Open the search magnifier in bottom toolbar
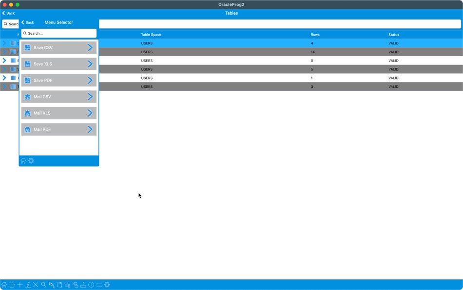 tap(43, 285)
